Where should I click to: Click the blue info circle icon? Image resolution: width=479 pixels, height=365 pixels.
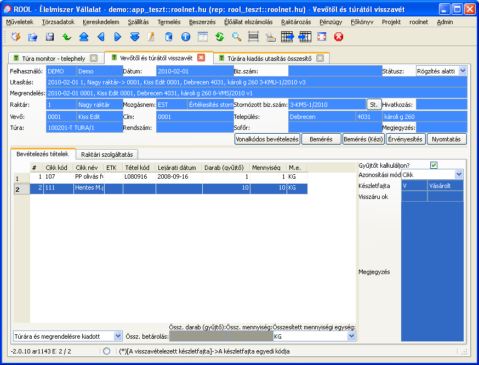pyautogui.click(x=186, y=37)
